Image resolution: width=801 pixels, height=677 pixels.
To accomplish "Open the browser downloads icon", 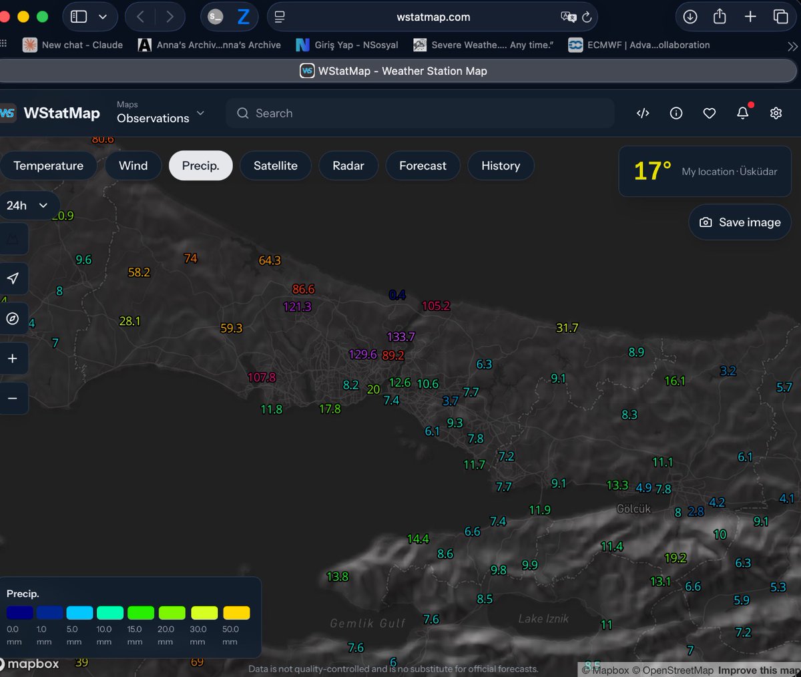I will click(x=690, y=17).
